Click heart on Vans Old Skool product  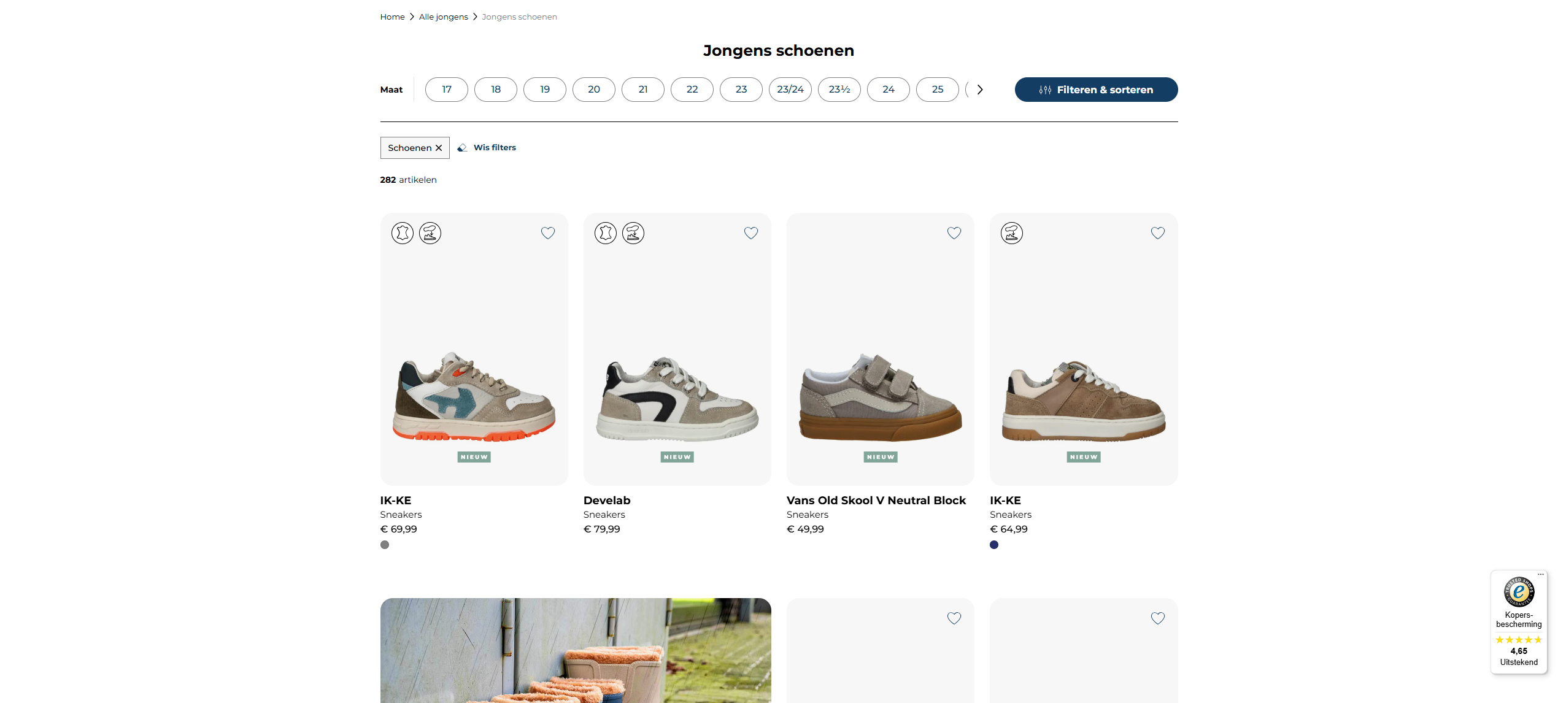click(x=954, y=233)
